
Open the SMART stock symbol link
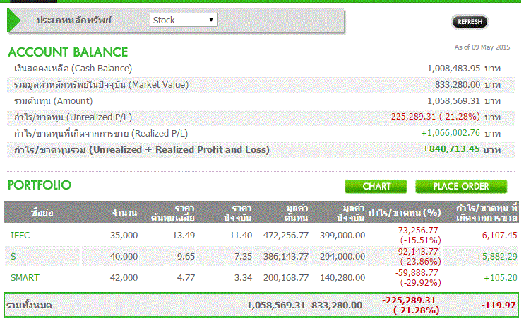tap(25, 277)
